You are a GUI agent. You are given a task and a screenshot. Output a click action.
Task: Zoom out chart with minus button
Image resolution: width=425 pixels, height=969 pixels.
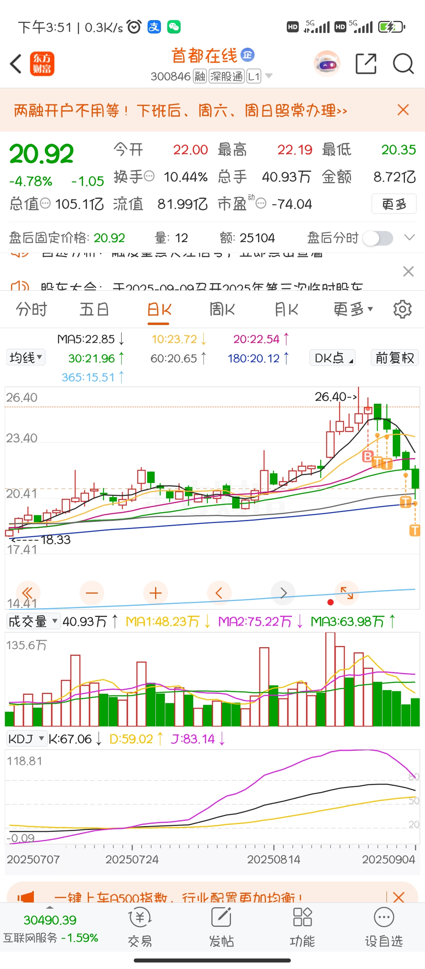[92, 593]
